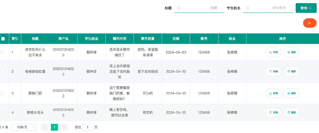Screen dimensions: 319x133
Task: Click the orange batch delete trash button
Action: pyautogui.click(x=310, y=23)
